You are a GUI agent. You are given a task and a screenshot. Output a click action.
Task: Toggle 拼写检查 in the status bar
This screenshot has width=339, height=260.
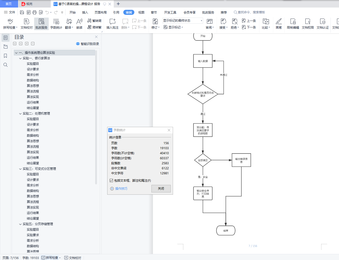point(51,258)
